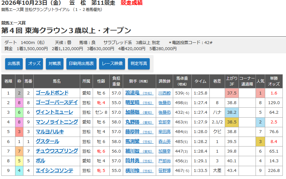Open trainer link 加藤幸
Image resolution: width=286 pixels, height=179 pixels.
[x=164, y=151]
